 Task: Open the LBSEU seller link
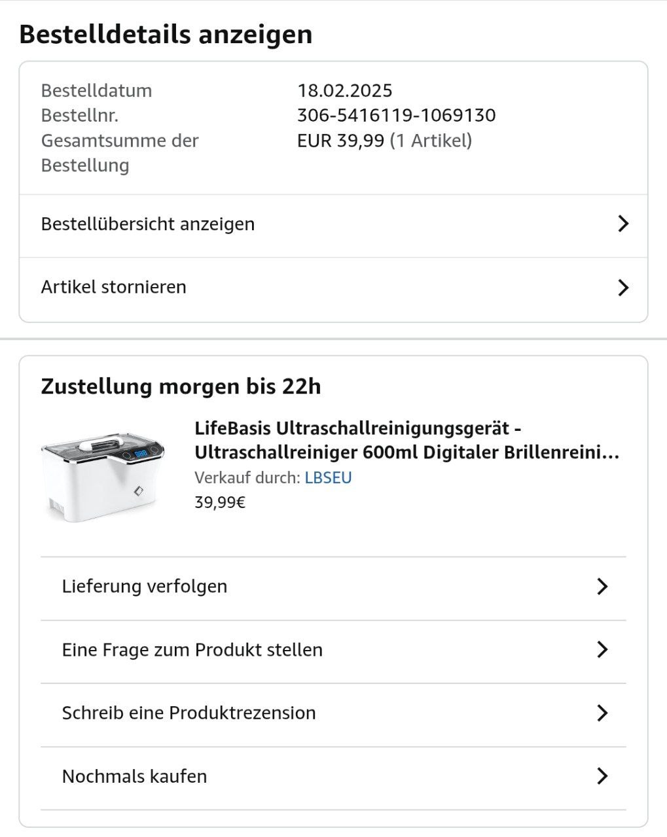[328, 478]
